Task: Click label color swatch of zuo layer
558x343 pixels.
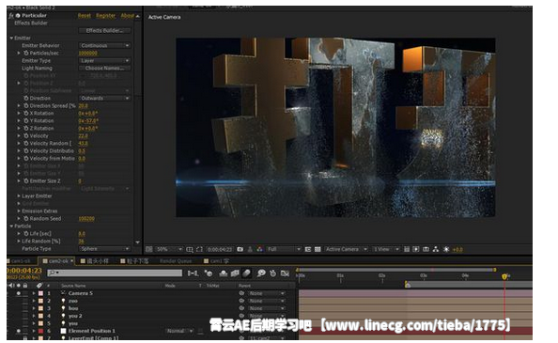Action: tap(41, 301)
